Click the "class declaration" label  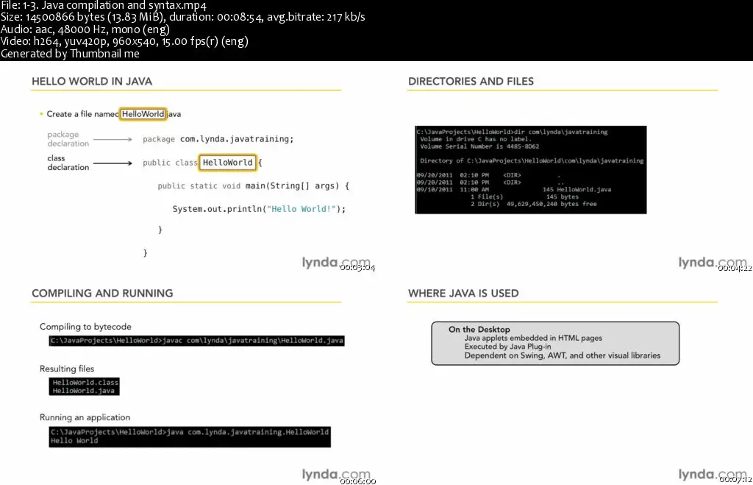68,163
